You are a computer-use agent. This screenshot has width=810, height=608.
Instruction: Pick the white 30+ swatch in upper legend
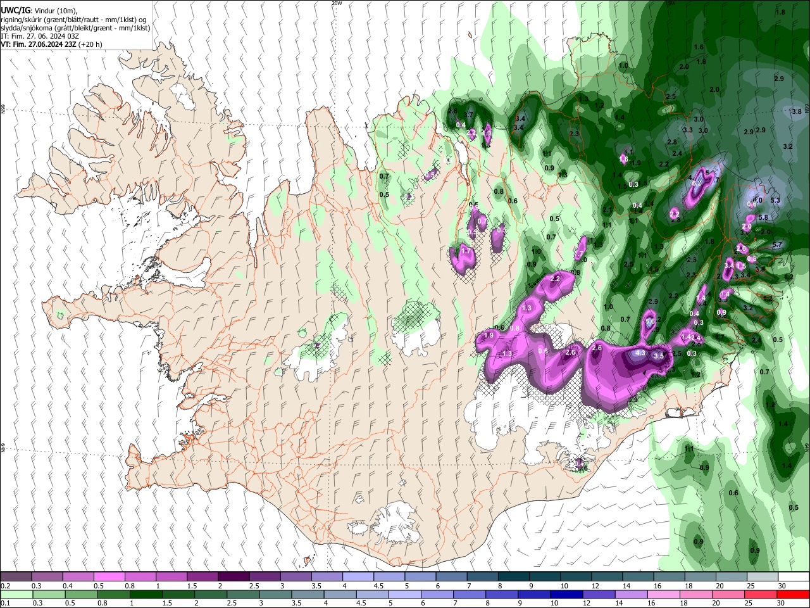point(793,577)
